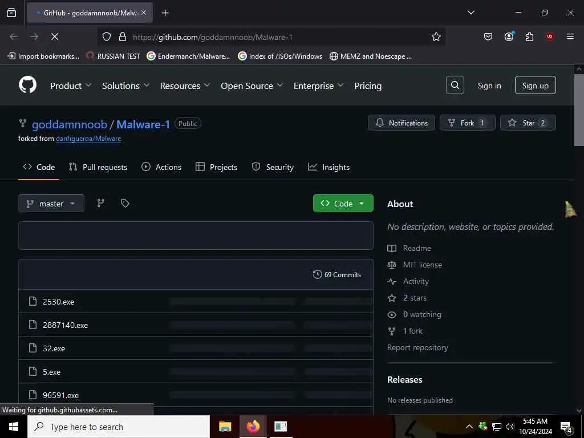
Task: Stop page loading with the X button
Action: coord(54,36)
